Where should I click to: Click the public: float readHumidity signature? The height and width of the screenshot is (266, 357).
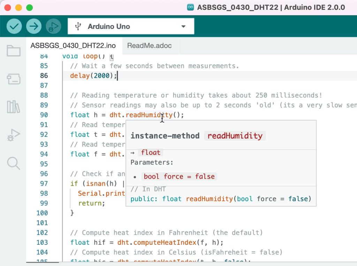click(221, 199)
